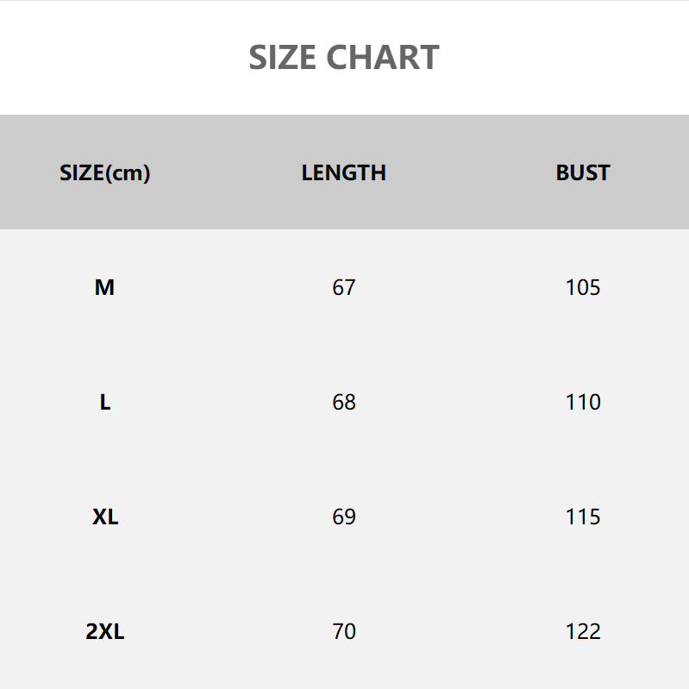Viewport: 689px width, 689px height.
Task: Pick the bust value 115
Action: (x=583, y=517)
